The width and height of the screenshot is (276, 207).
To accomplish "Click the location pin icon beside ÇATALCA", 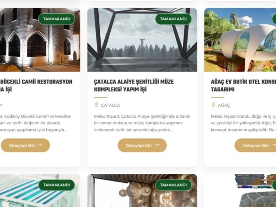I will click(96, 105).
